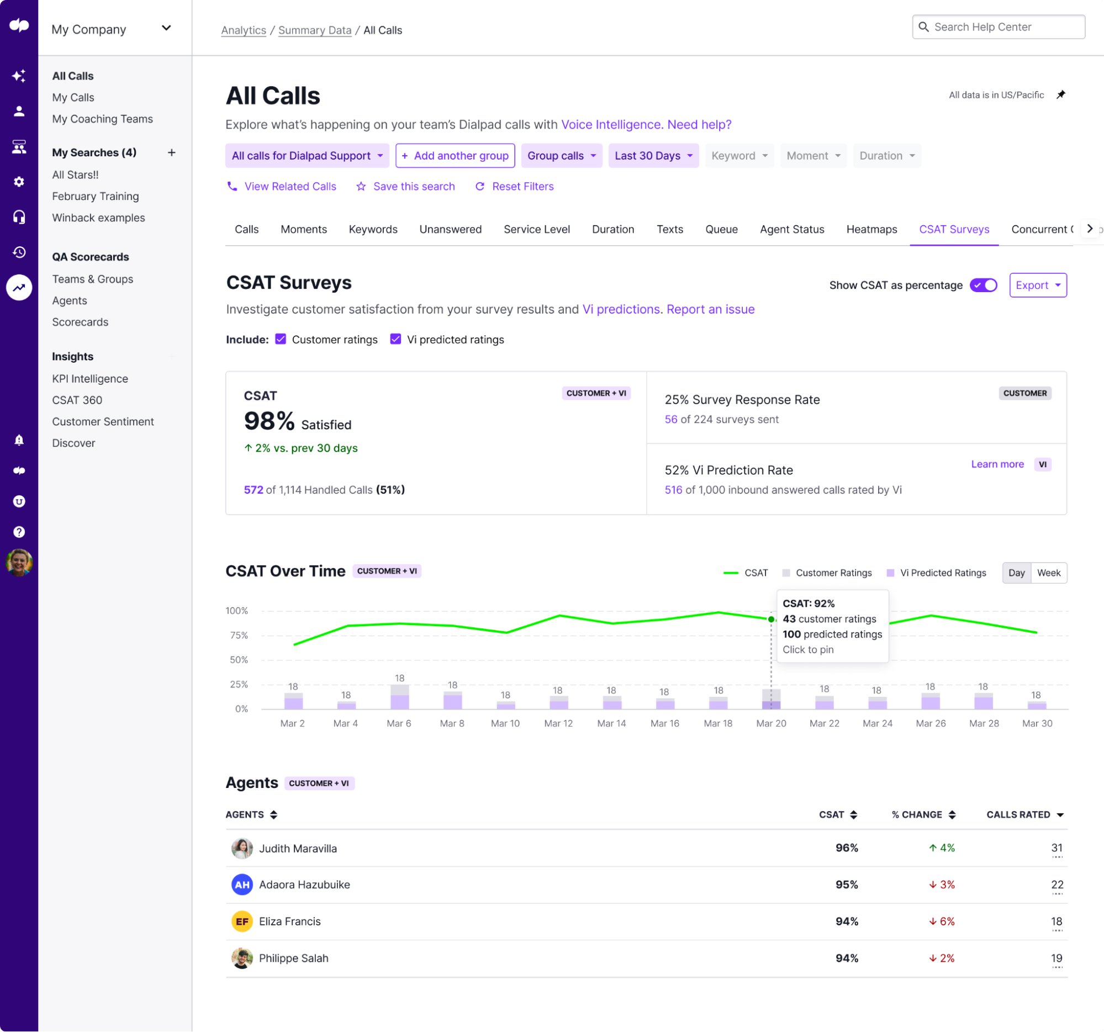The height and width of the screenshot is (1032, 1104).
Task: Open the Export menu
Action: (1037, 285)
